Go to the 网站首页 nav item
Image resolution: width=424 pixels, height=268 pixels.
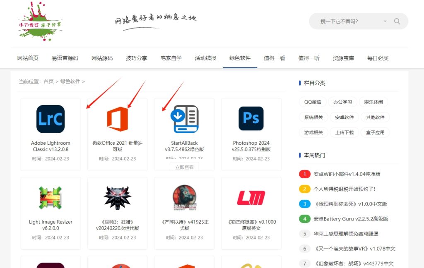click(28, 58)
